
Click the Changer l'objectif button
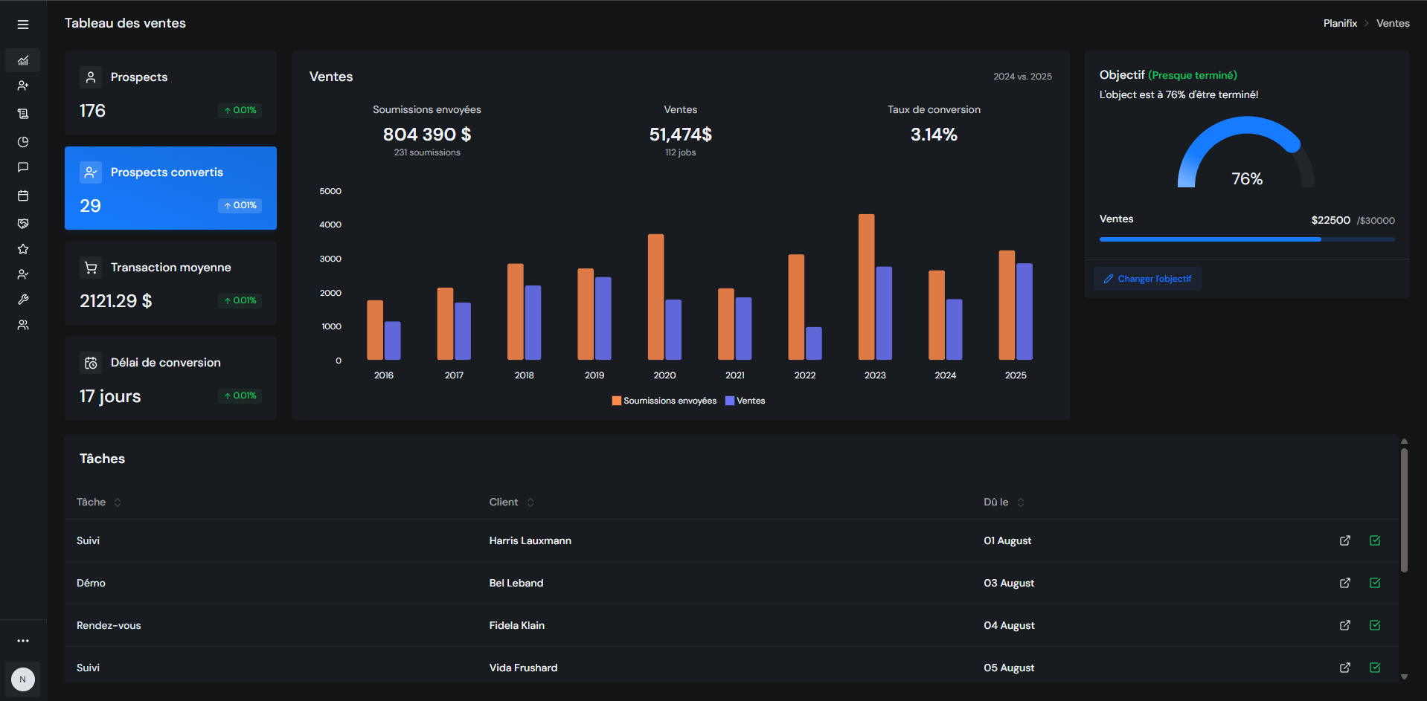1147,279
